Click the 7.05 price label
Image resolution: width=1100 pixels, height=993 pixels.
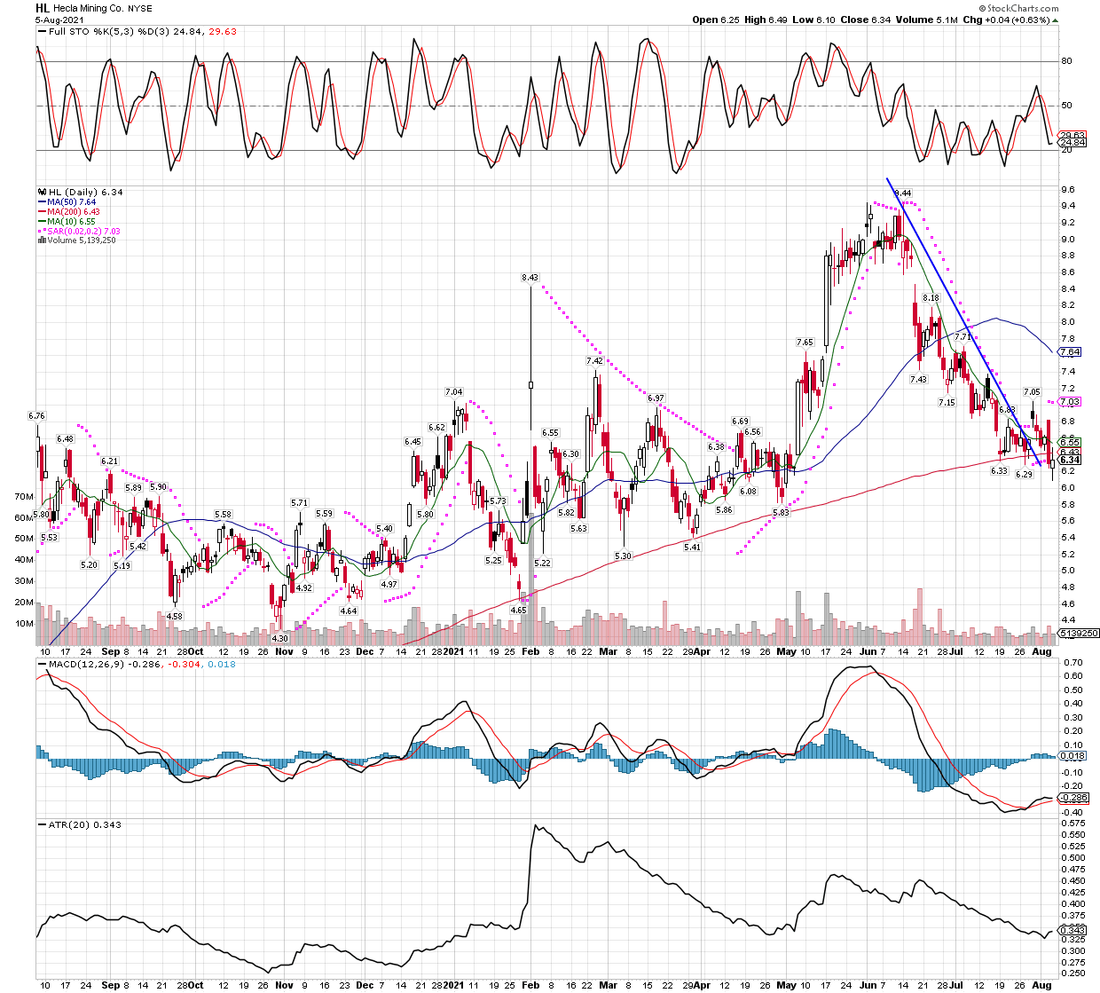pyautogui.click(x=1032, y=392)
